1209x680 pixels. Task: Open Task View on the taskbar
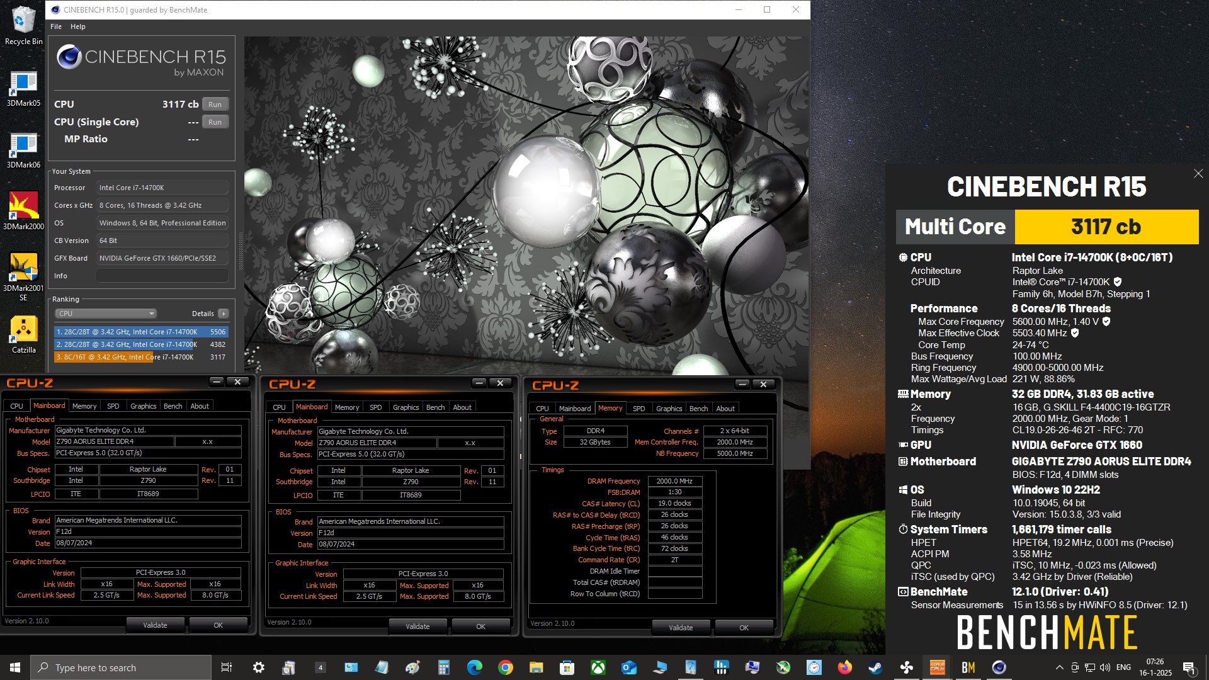227,667
